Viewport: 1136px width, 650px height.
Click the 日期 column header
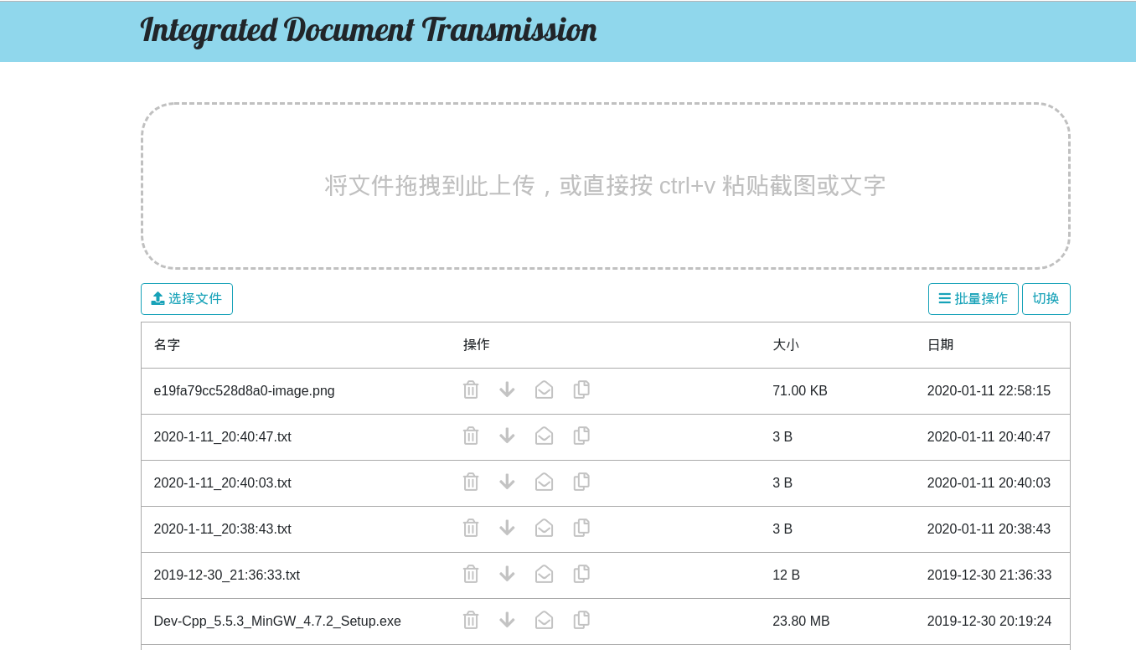click(x=940, y=345)
